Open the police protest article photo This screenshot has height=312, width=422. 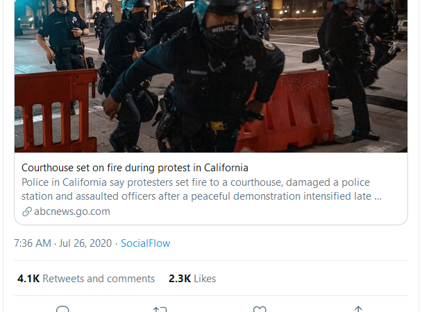[x=211, y=76]
